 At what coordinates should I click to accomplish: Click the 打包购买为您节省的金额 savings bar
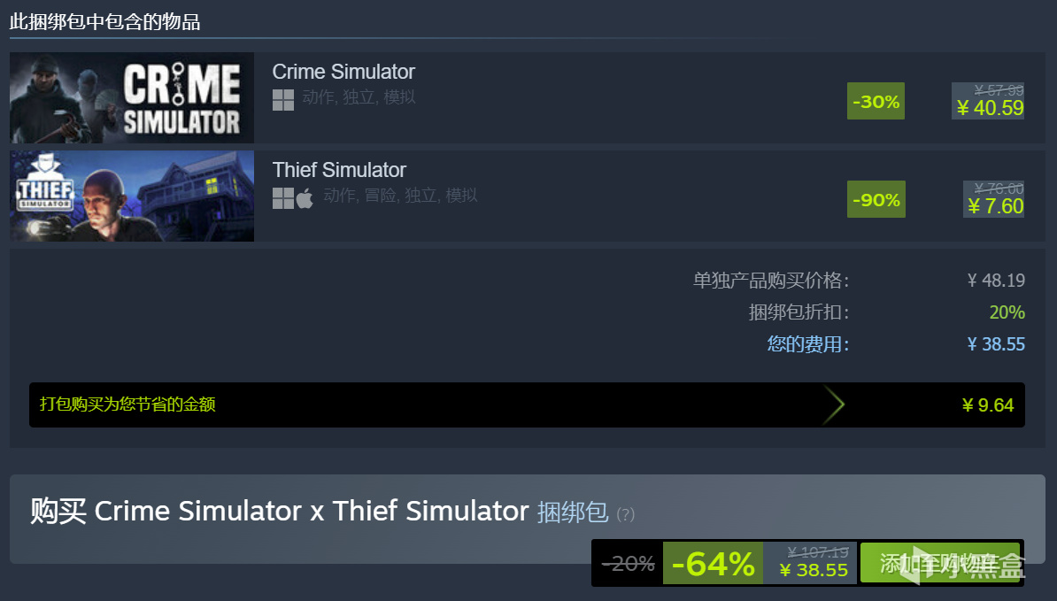pyautogui.click(x=527, y=405)
